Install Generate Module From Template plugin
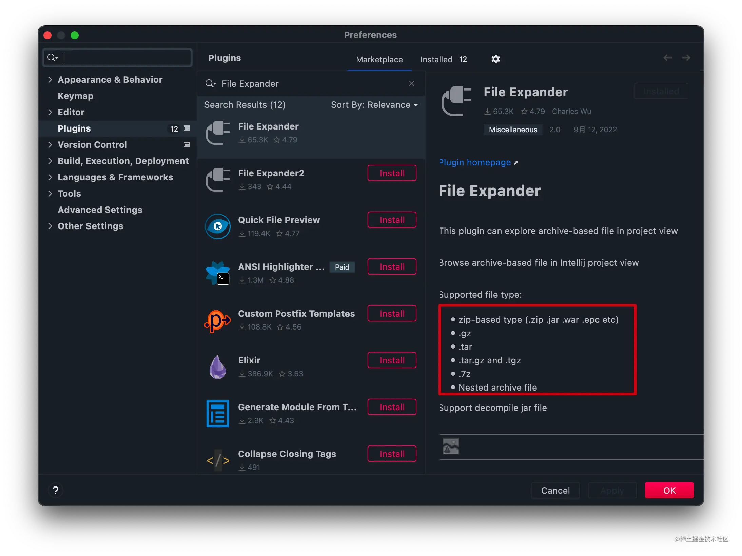 point(392,407)
